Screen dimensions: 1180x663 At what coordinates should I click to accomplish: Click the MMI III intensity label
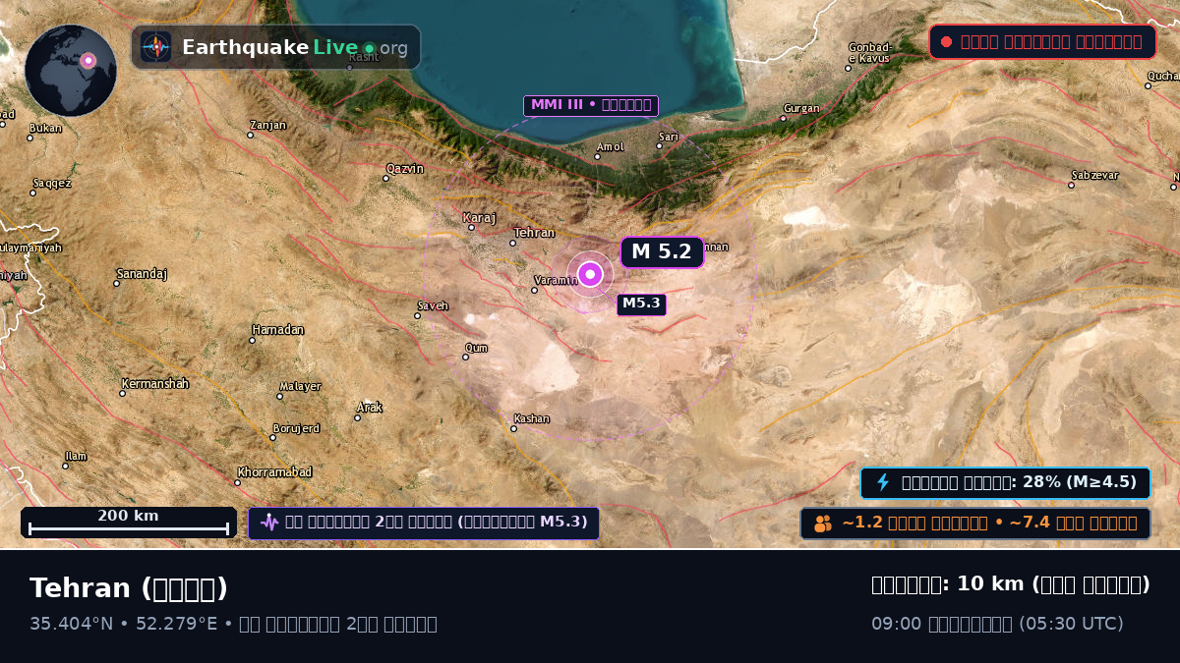tap(591, 105)
